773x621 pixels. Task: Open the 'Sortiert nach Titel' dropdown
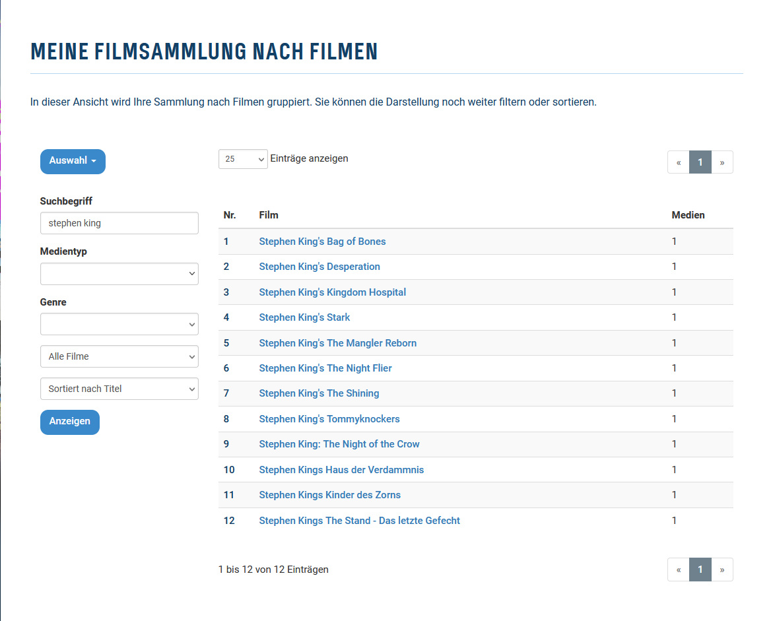click(119, 389)
